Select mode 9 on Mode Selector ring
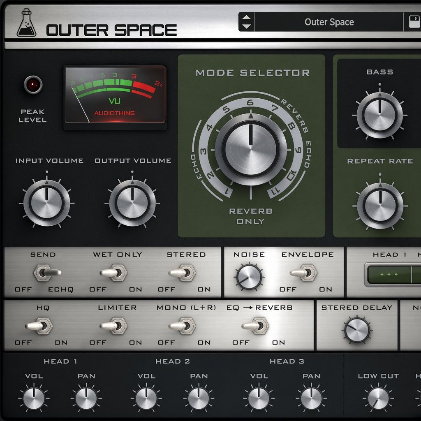Screen dimensions: 421x421 click(298, 150)
